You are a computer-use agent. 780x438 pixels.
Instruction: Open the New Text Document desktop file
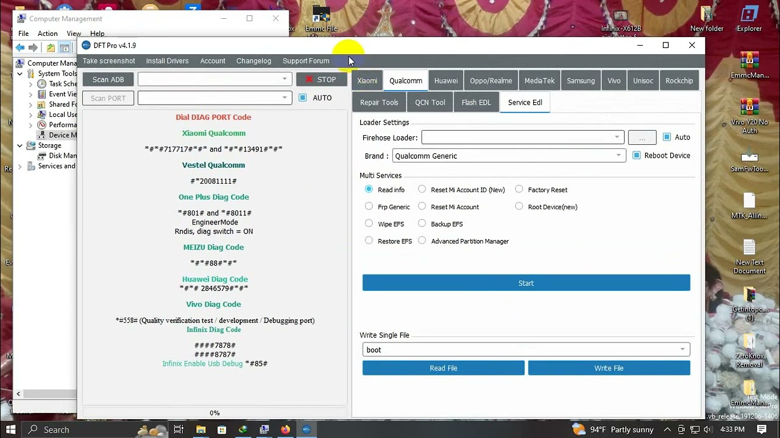pyautogui.click(x=750, y=255)
